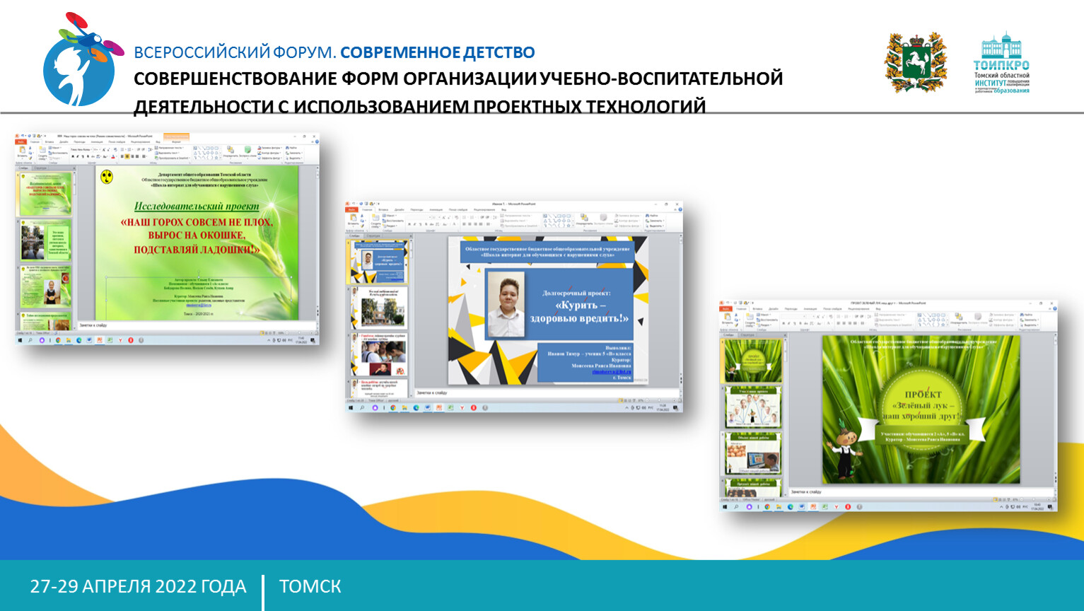Click the email link on the smoking project slide
Viewport: 1084px width, 611px height.
[611, 371]
